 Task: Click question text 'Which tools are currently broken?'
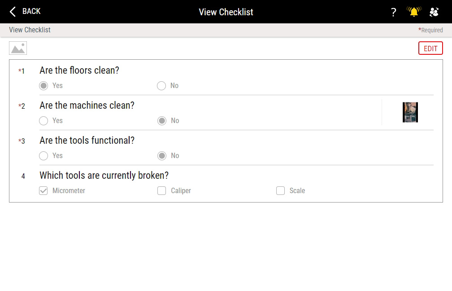point(104,175)
